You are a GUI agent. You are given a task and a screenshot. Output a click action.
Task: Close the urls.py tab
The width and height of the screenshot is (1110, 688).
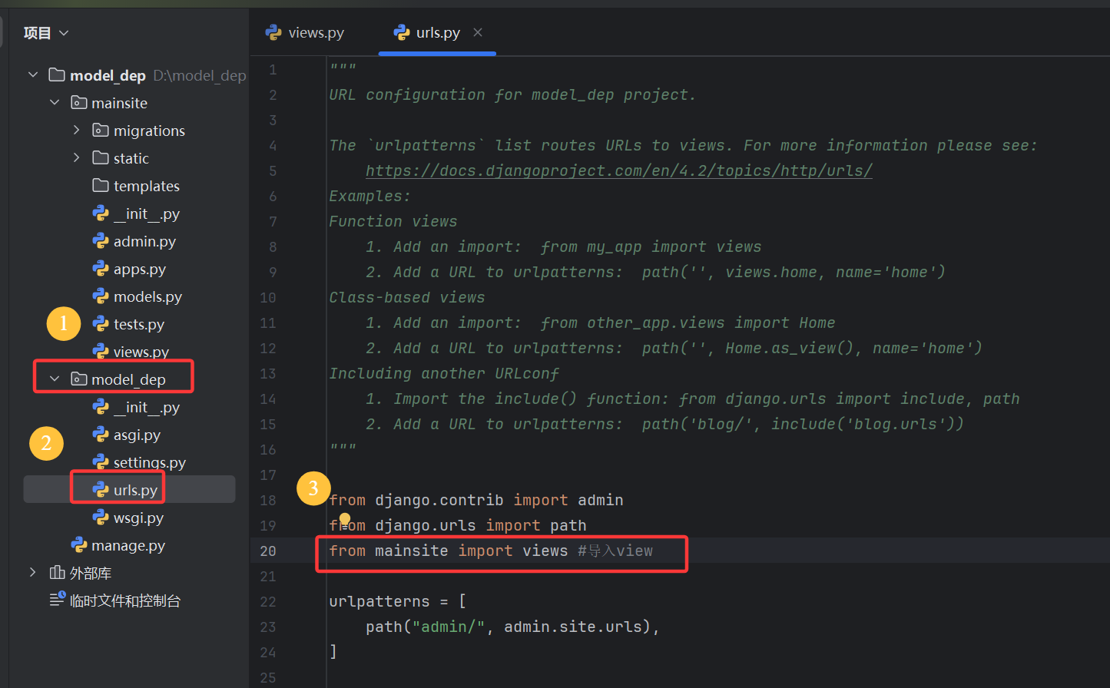point(478,32)
